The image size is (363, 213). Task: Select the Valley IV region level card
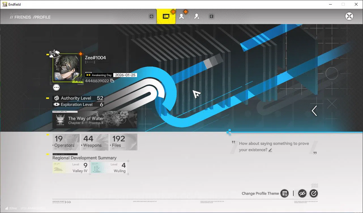point(71,167)
